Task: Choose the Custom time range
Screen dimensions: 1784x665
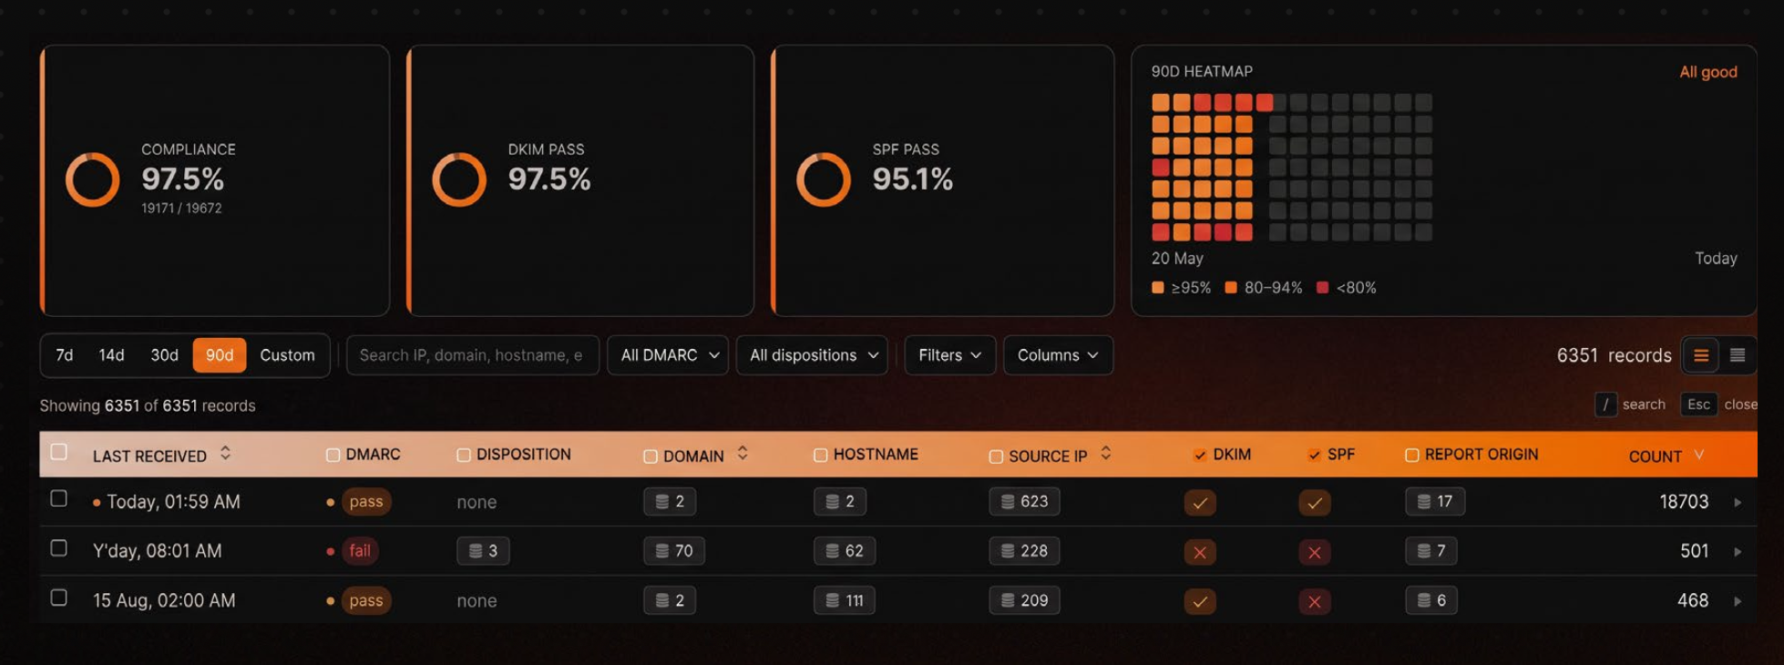Action: [x=287, y=355]
